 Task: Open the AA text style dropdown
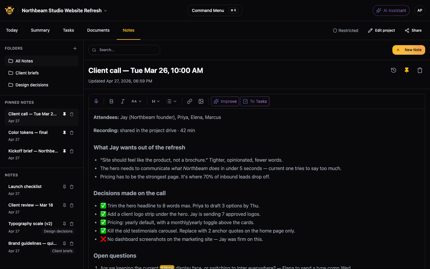[x=136, y=101]
